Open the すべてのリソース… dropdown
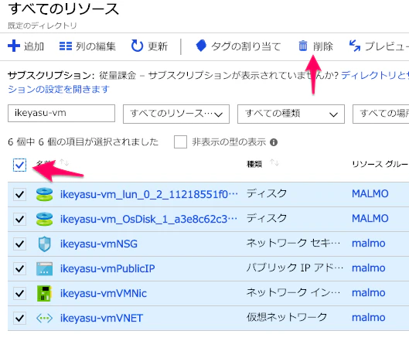Image resolution: width=409 pixels, height=341 pixels. click(x=176, y=114)
